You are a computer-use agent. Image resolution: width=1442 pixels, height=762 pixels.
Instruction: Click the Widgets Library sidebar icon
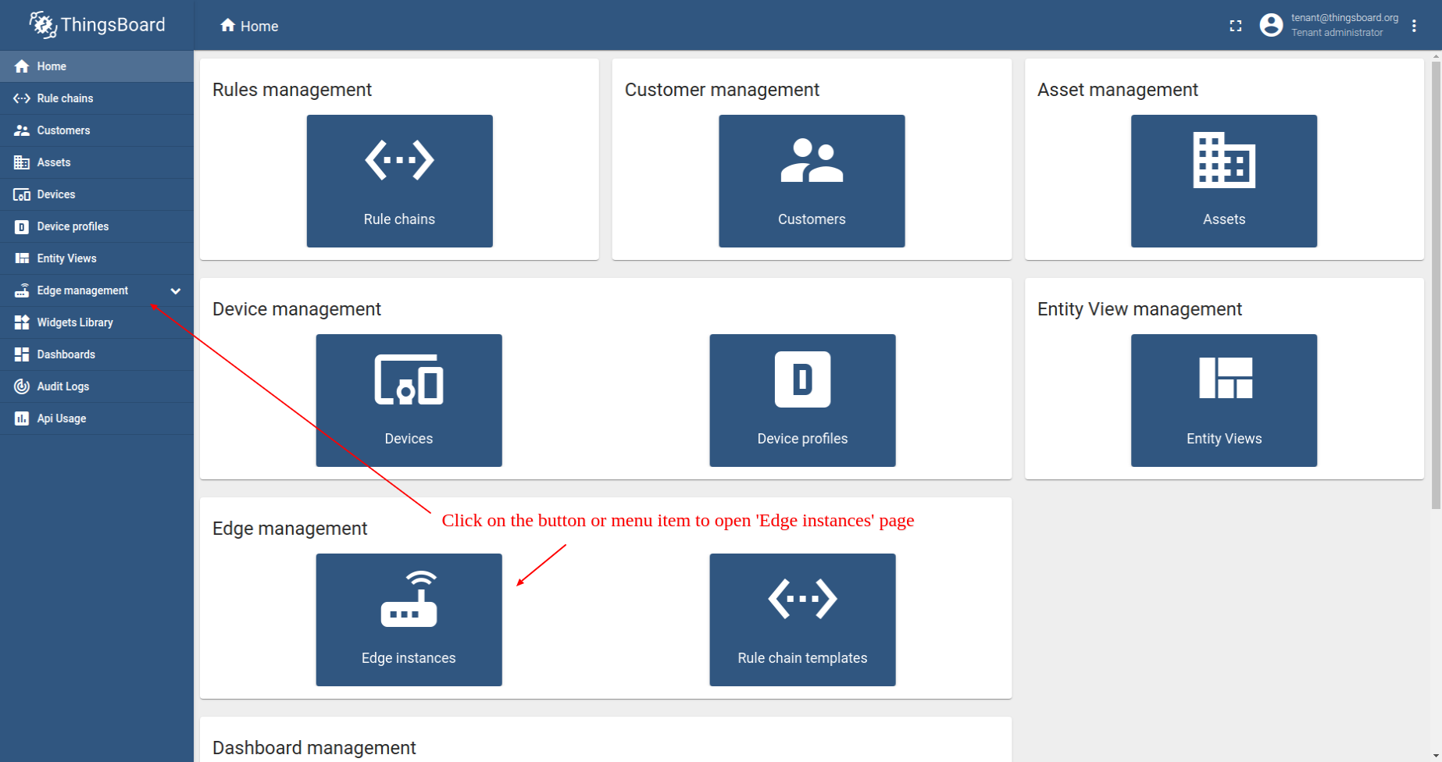coord(22,322)
